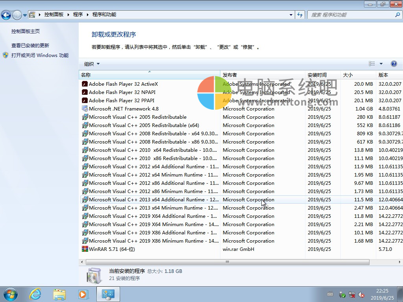
Task: Open the 组织 dropdown menu
Action: (92, 64)
